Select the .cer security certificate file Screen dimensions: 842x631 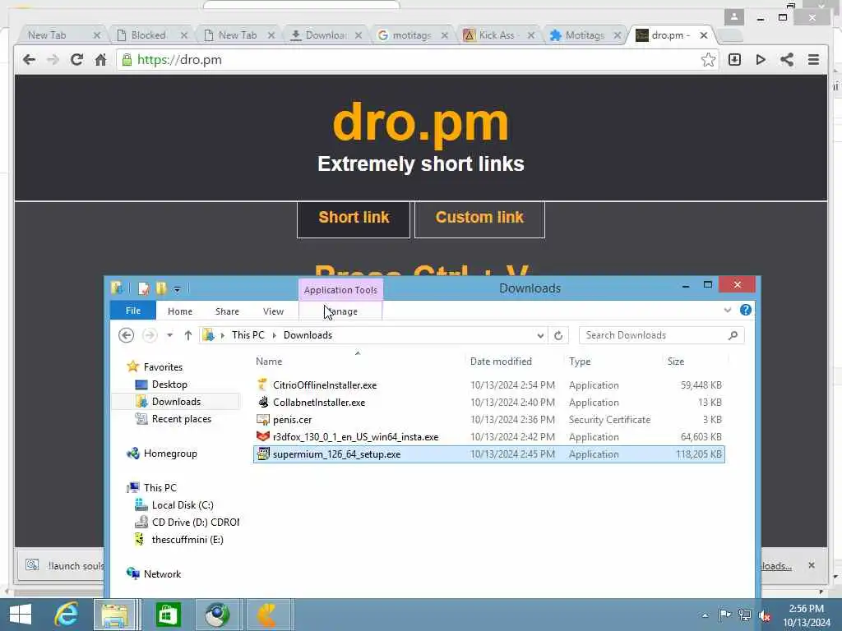488,420
